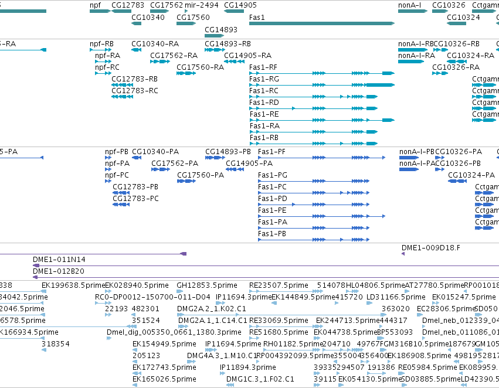499x388 pixels.
Task: Select the CG14905-PA protein label
Action: click(249, 164)
